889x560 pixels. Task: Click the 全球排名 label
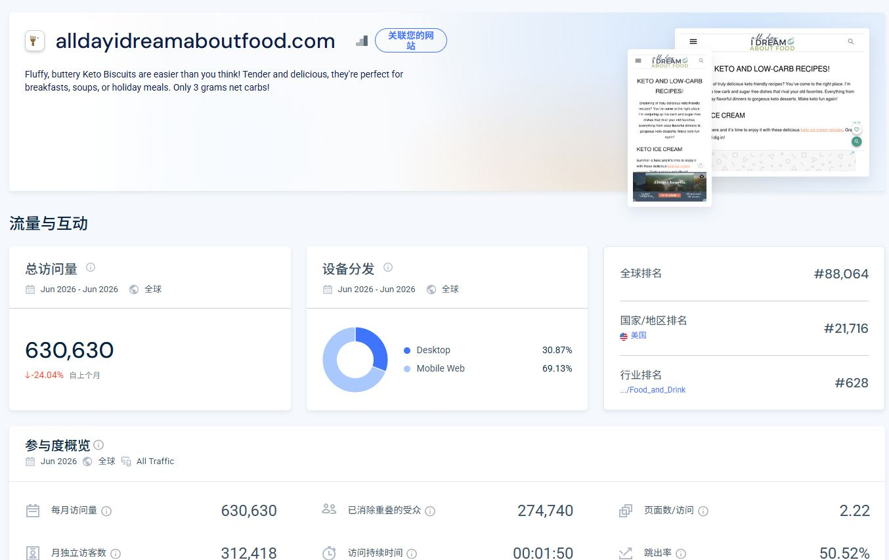point(641,273)
